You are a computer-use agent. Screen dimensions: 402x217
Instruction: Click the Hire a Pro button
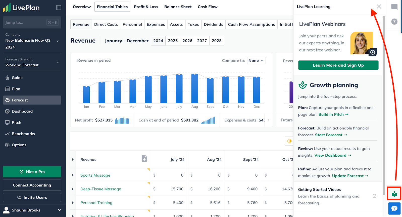pos(32,172)
